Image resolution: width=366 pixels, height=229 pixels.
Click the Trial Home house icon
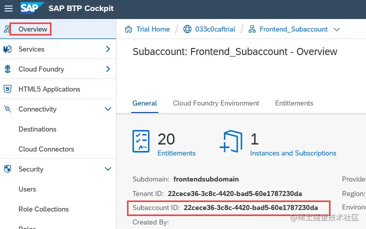pyautogui.click(x=128, y=29)
